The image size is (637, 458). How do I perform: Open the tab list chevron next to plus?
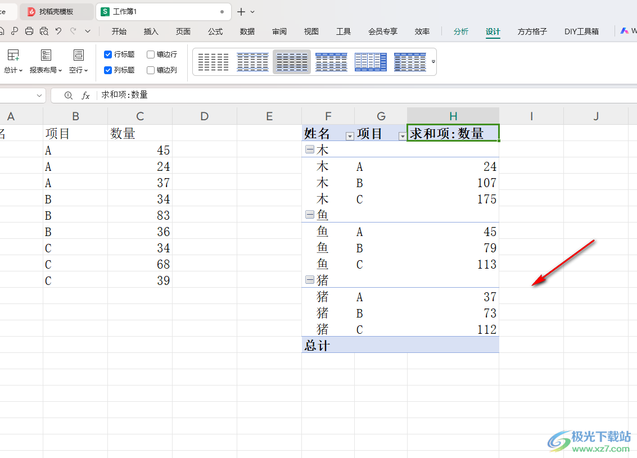tap(252, 12)
